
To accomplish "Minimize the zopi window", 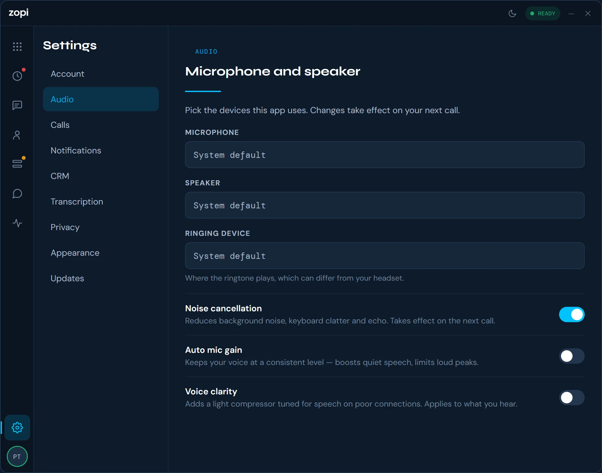I will [571, 13].
